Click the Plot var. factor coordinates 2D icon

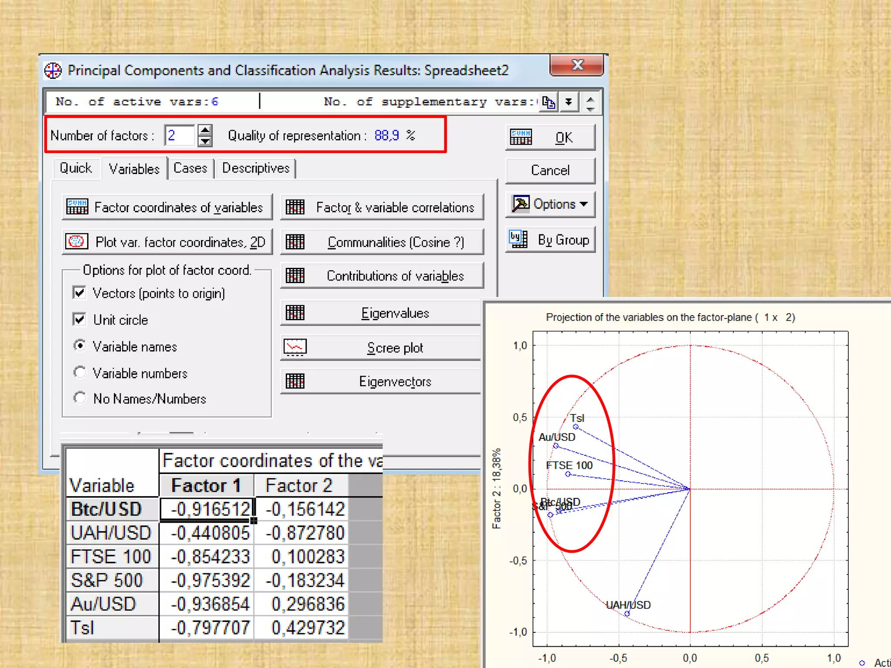(77, 241)
